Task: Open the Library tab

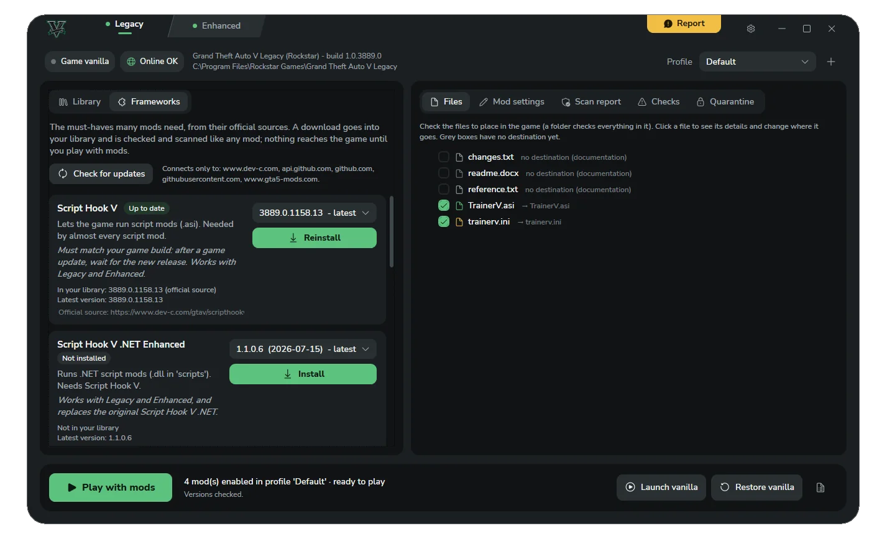Action: pyautogui.click(x=80, y=102)
